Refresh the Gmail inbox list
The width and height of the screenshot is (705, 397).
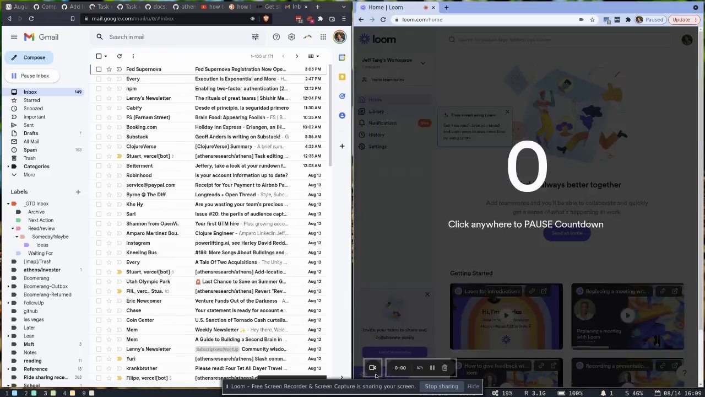[119, 56]
